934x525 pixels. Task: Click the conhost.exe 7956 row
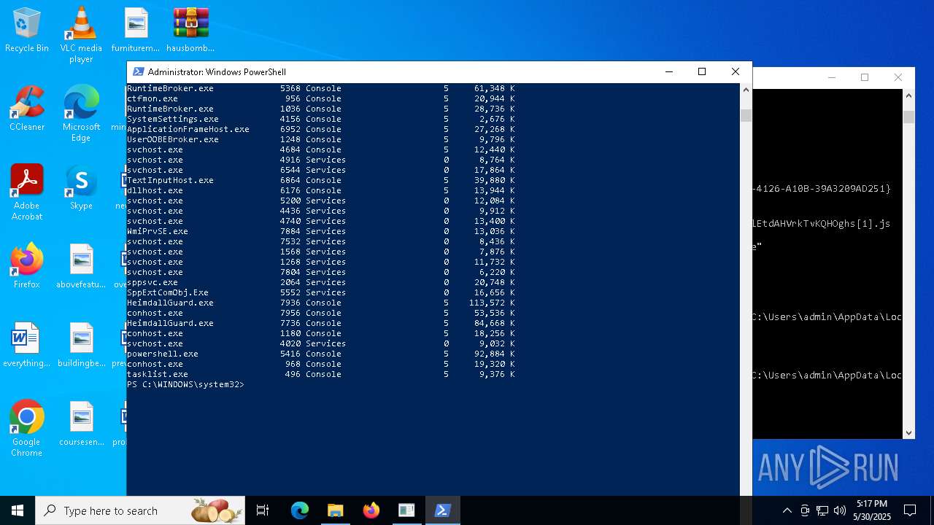tap(321, 313)
